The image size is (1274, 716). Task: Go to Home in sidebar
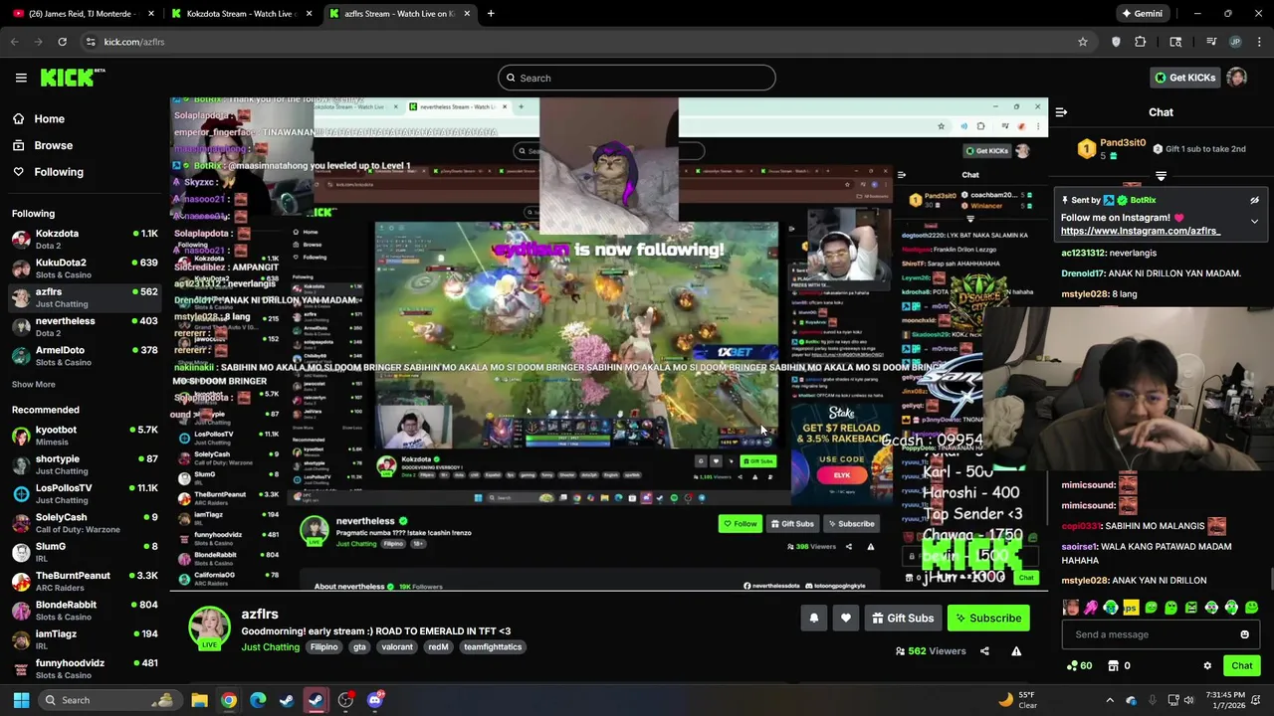(x=49, y=118)
